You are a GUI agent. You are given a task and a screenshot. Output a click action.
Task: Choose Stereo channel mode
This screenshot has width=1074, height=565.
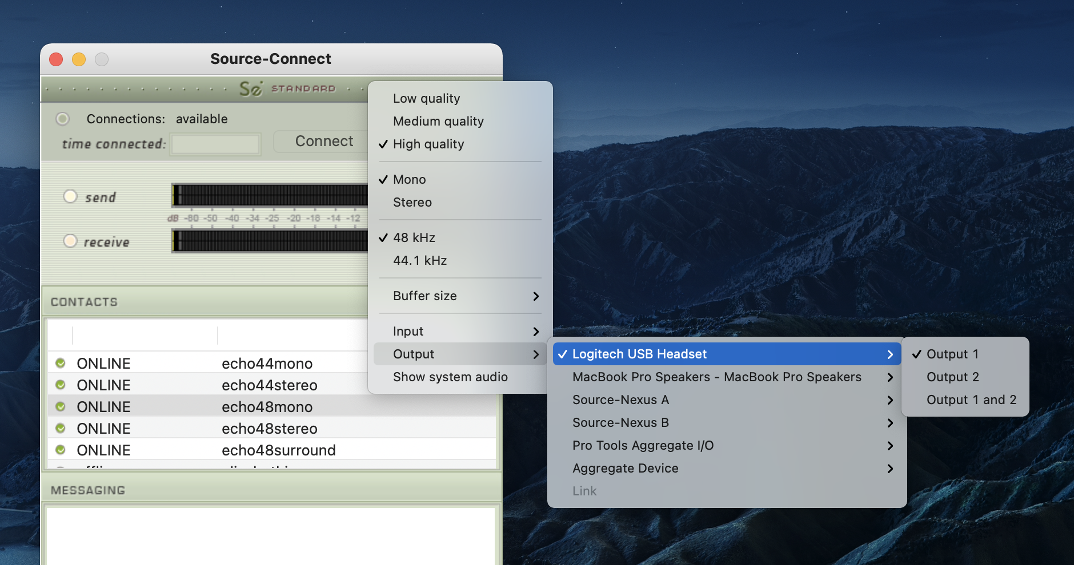[412, 203]
